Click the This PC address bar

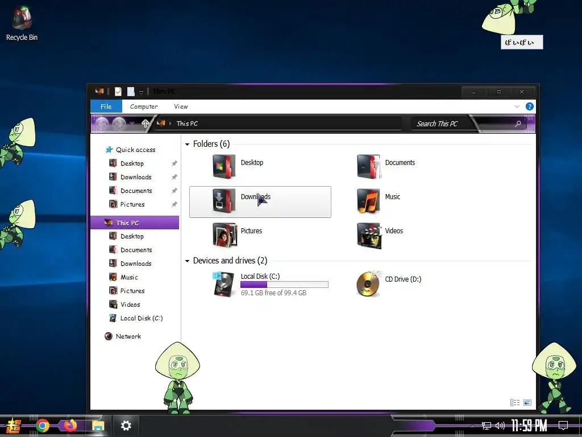278,123
